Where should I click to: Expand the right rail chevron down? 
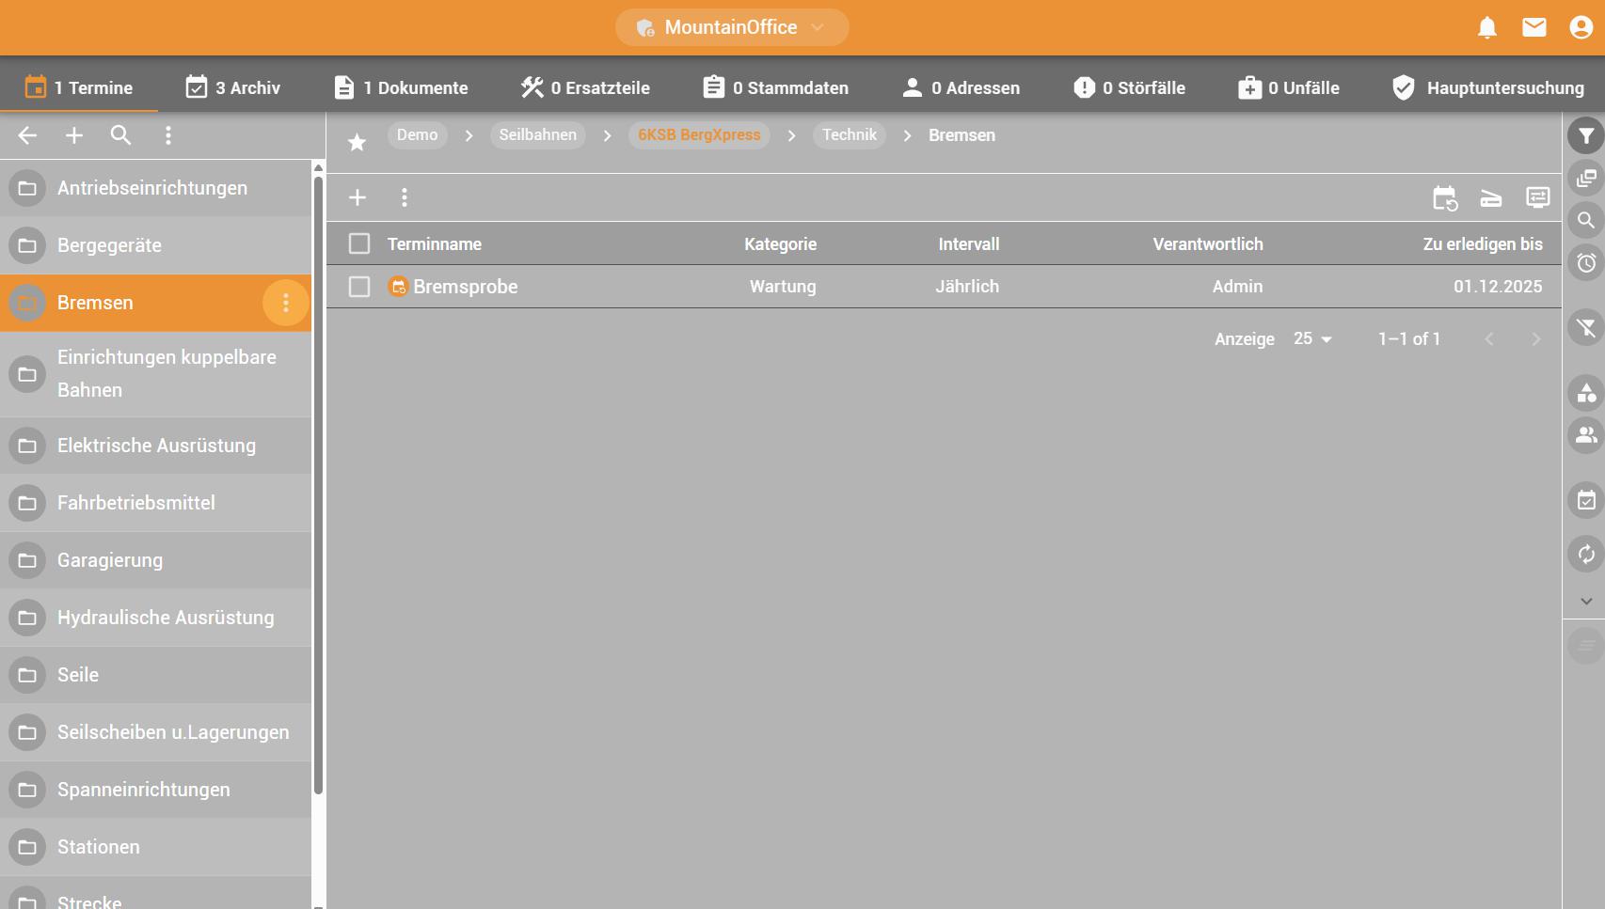click(x=1586, y=601)
